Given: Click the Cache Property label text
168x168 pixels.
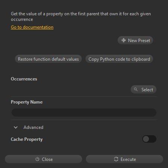Looking at the screenshot, I should pyautogui.click(x=27, y=139).
